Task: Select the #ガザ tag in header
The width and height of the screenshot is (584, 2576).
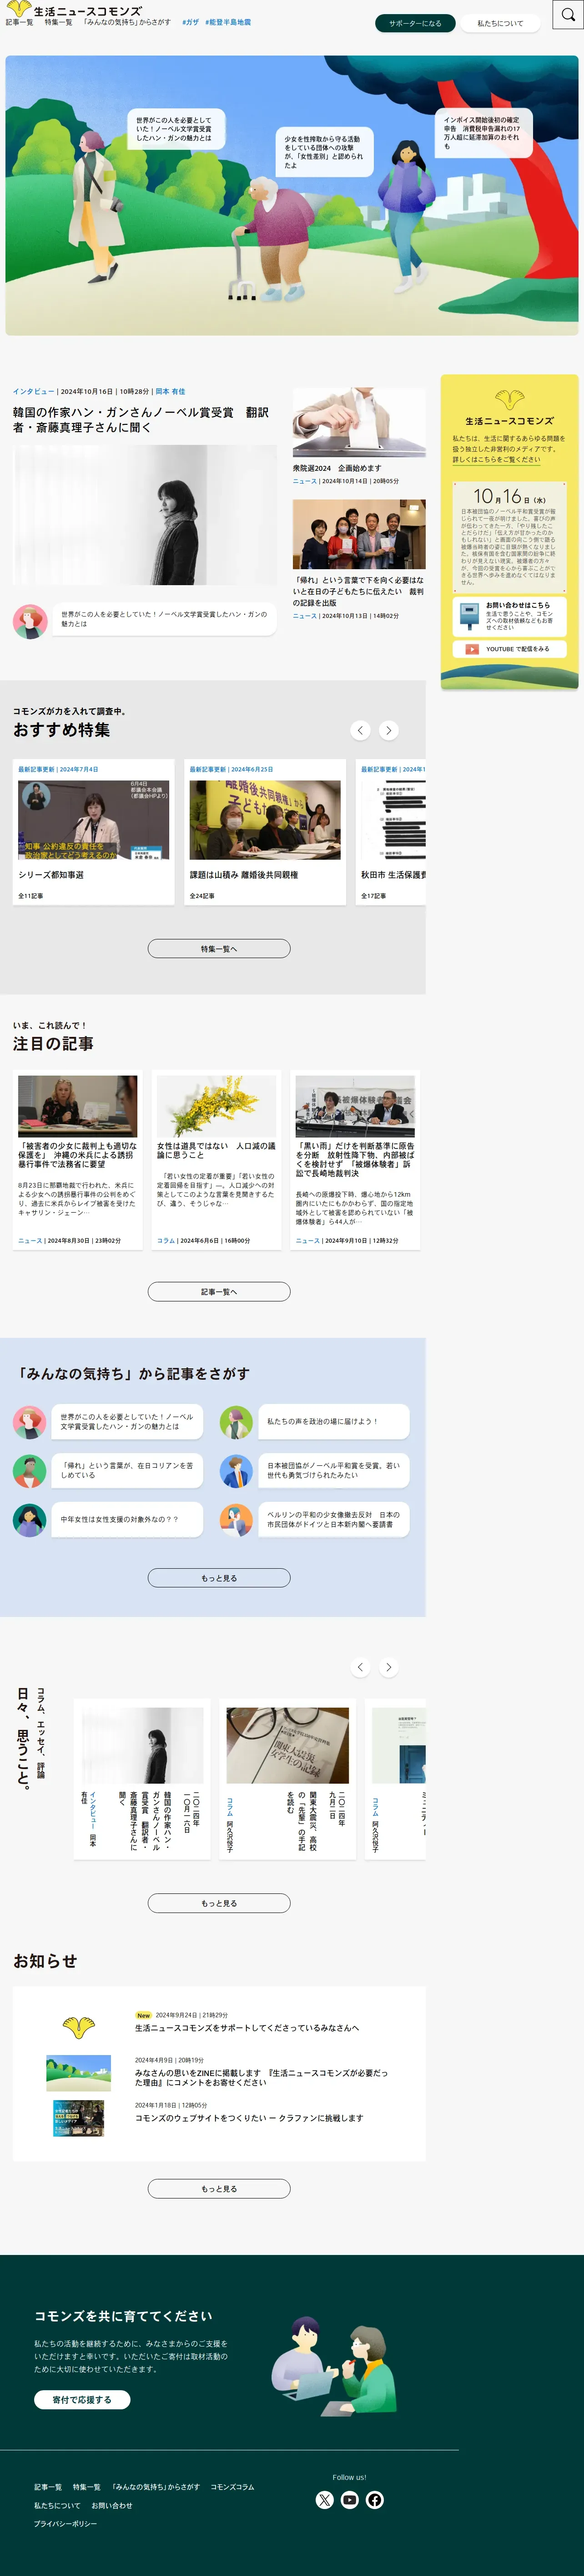Action: [x=190, y=22]
